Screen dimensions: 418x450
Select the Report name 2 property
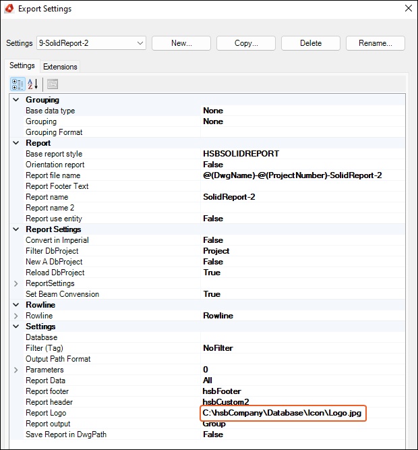tap(50, 208)
